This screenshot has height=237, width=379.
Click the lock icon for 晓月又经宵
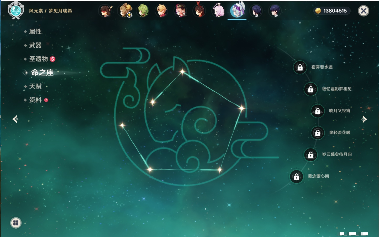tap(318, 111)
